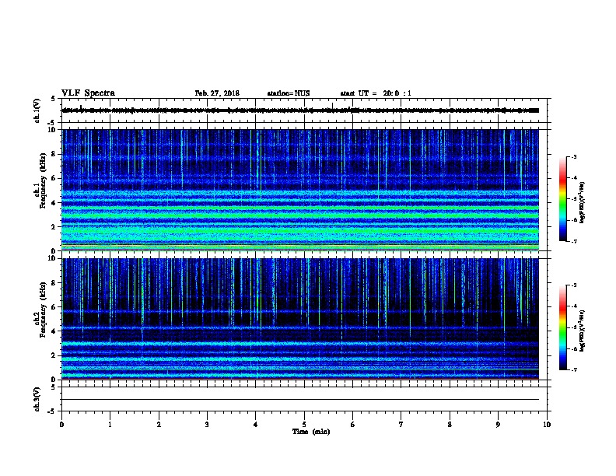Click time axis tick label "9"
Screen dimensions: 616x476
(x=498, y=425)
